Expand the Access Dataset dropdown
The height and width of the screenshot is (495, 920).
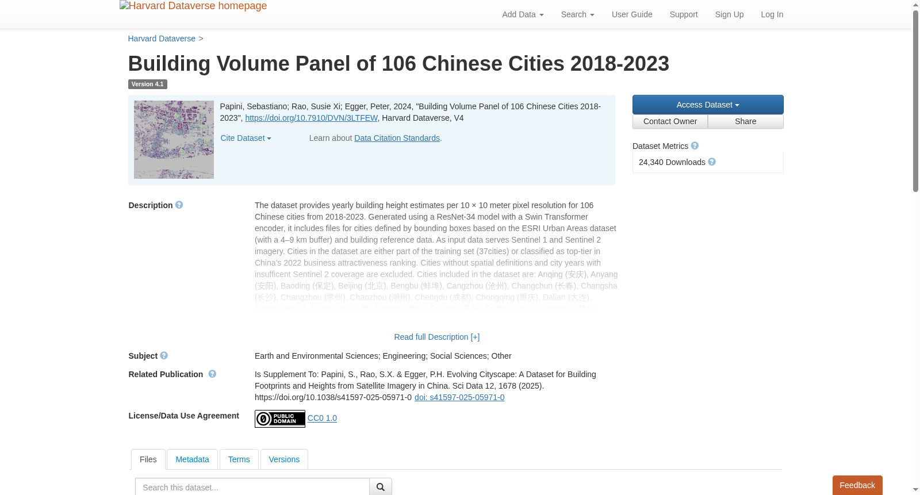(708, 105)
